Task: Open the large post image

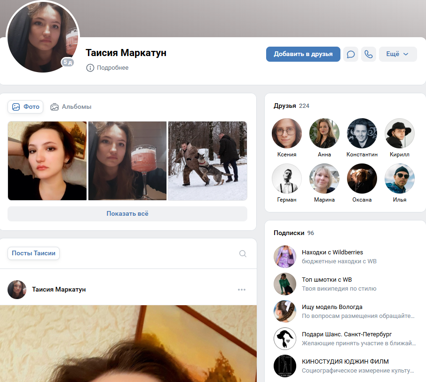Action: [128, 343]
